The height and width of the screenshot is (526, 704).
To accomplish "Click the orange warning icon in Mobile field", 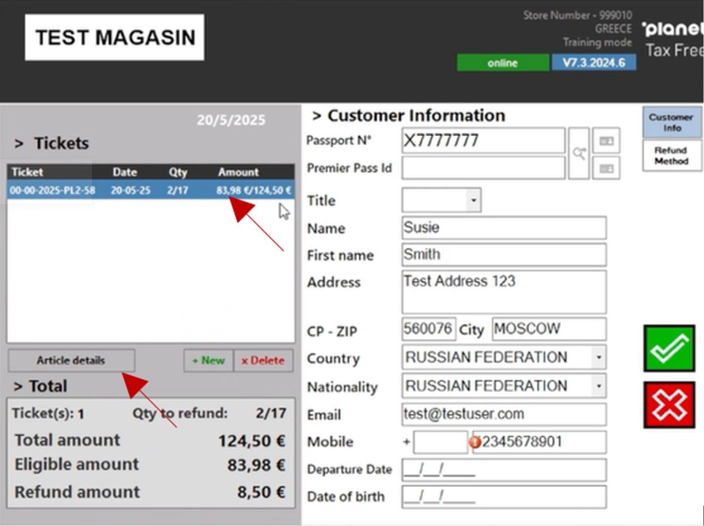I will (x=475, y=442).
